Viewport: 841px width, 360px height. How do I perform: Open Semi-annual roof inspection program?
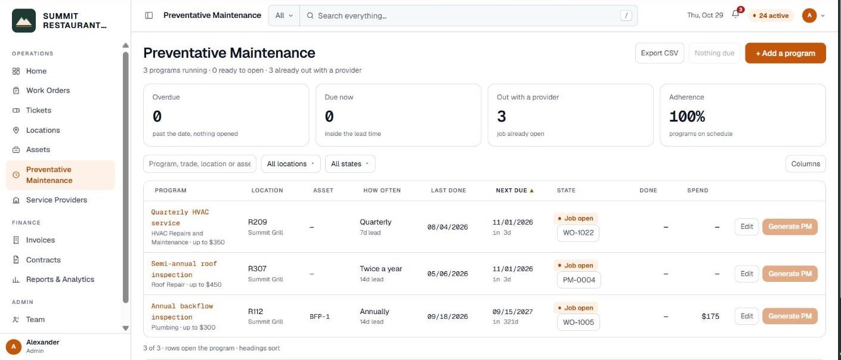[x=184, y=269]
